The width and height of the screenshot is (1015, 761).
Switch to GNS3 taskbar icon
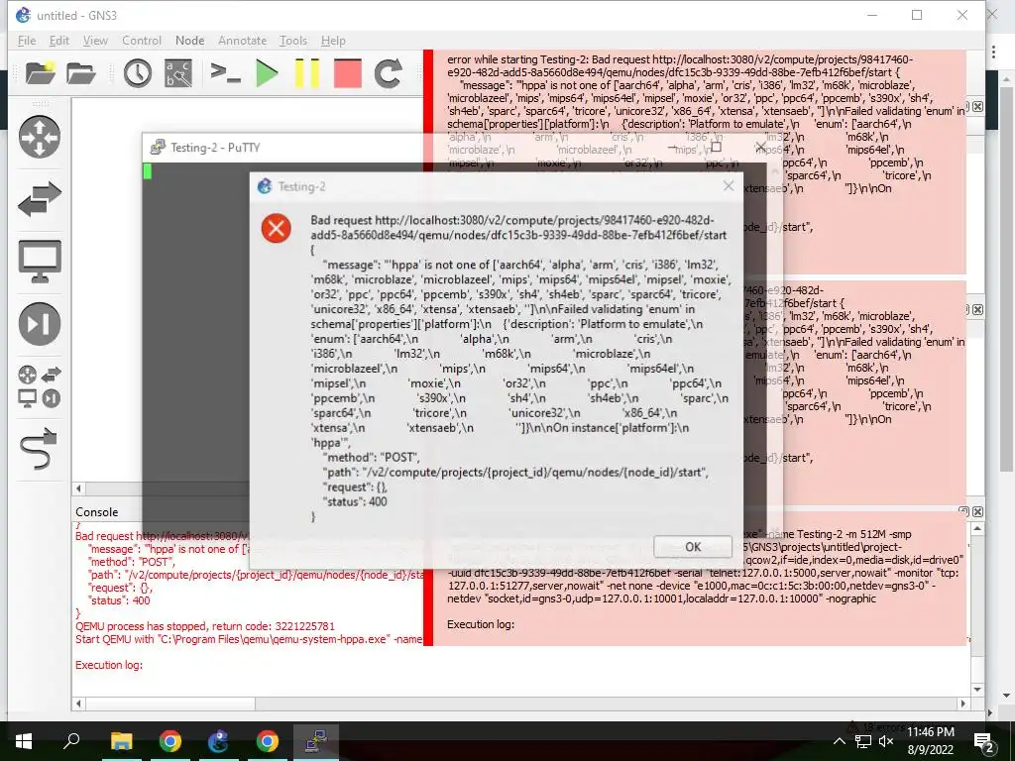(x=218, y=741)
